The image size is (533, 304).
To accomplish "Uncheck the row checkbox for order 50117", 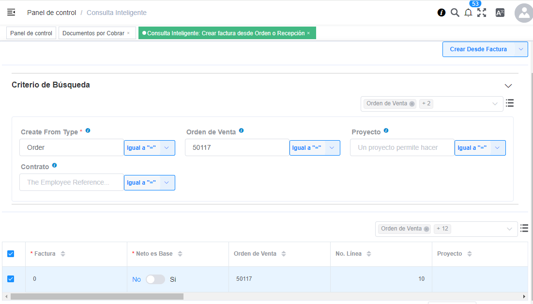I will 11,279.
